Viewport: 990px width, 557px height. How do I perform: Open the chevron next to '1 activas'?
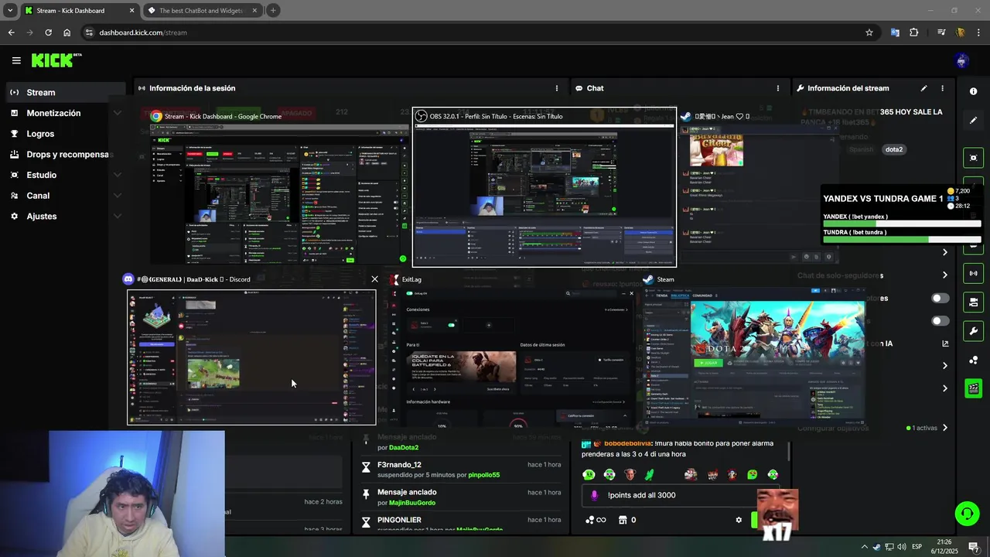945,428
